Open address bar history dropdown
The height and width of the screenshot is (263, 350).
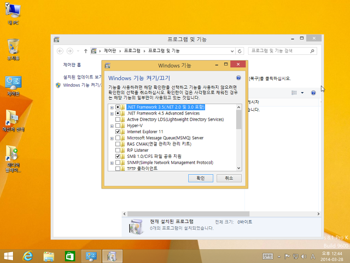pos(232,51)
